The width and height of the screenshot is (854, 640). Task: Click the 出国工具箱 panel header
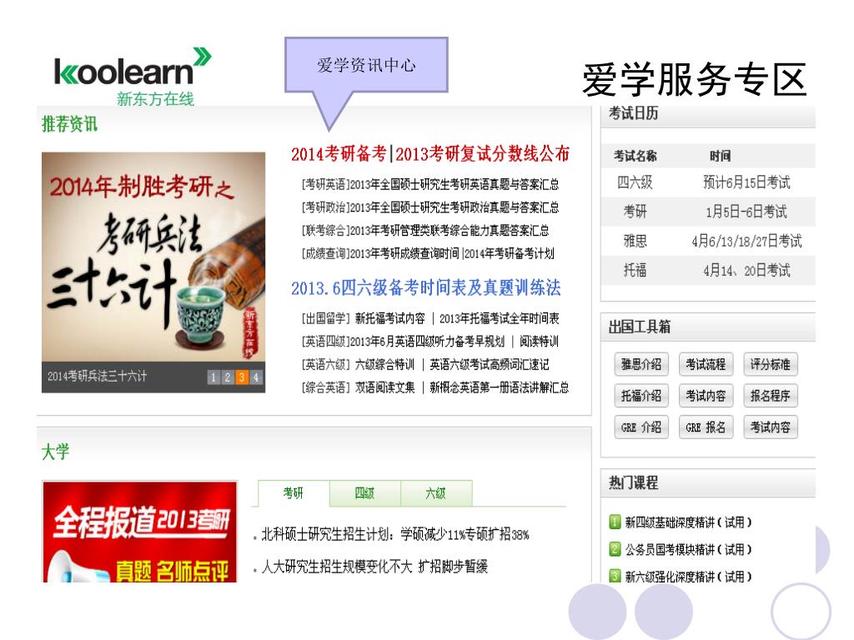point(708,327)
